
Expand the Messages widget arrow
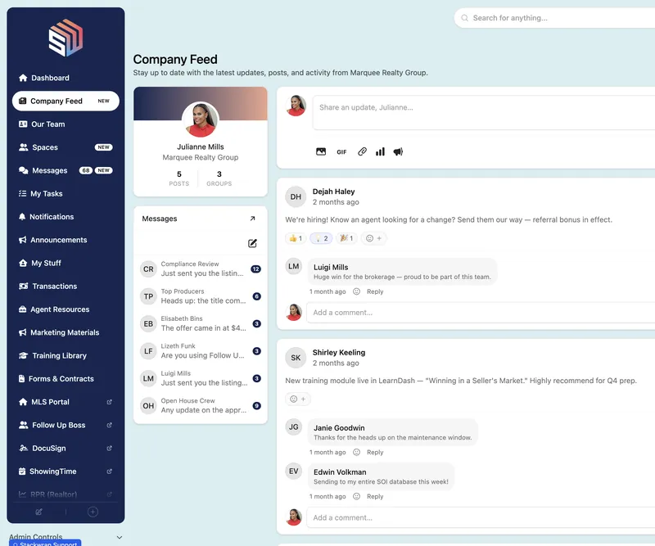pyautogui.click(x=252, y=219)
